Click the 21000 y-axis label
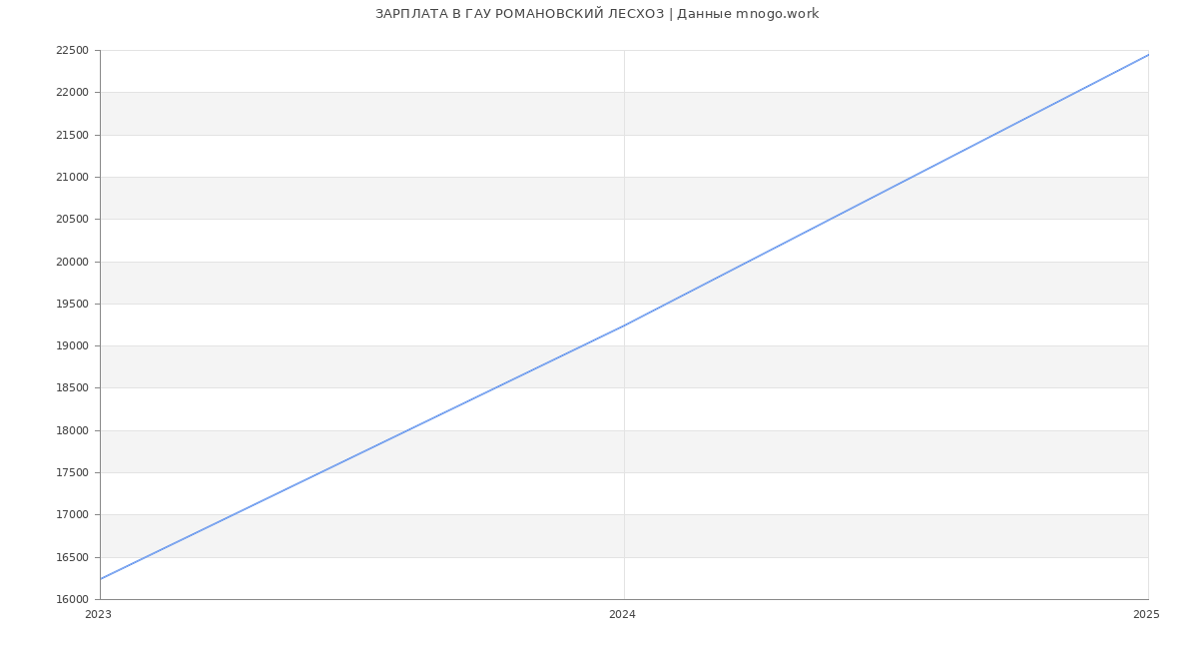Screen dimensions: 1198x649 tap(72, 178)
